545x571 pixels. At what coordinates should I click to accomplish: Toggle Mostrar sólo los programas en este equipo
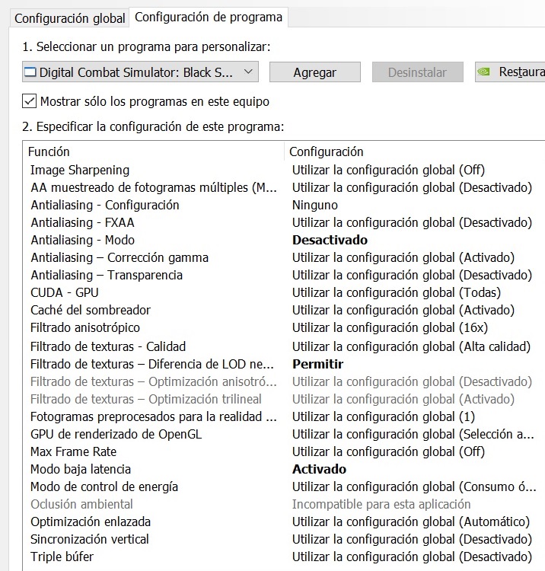point(30,101)
